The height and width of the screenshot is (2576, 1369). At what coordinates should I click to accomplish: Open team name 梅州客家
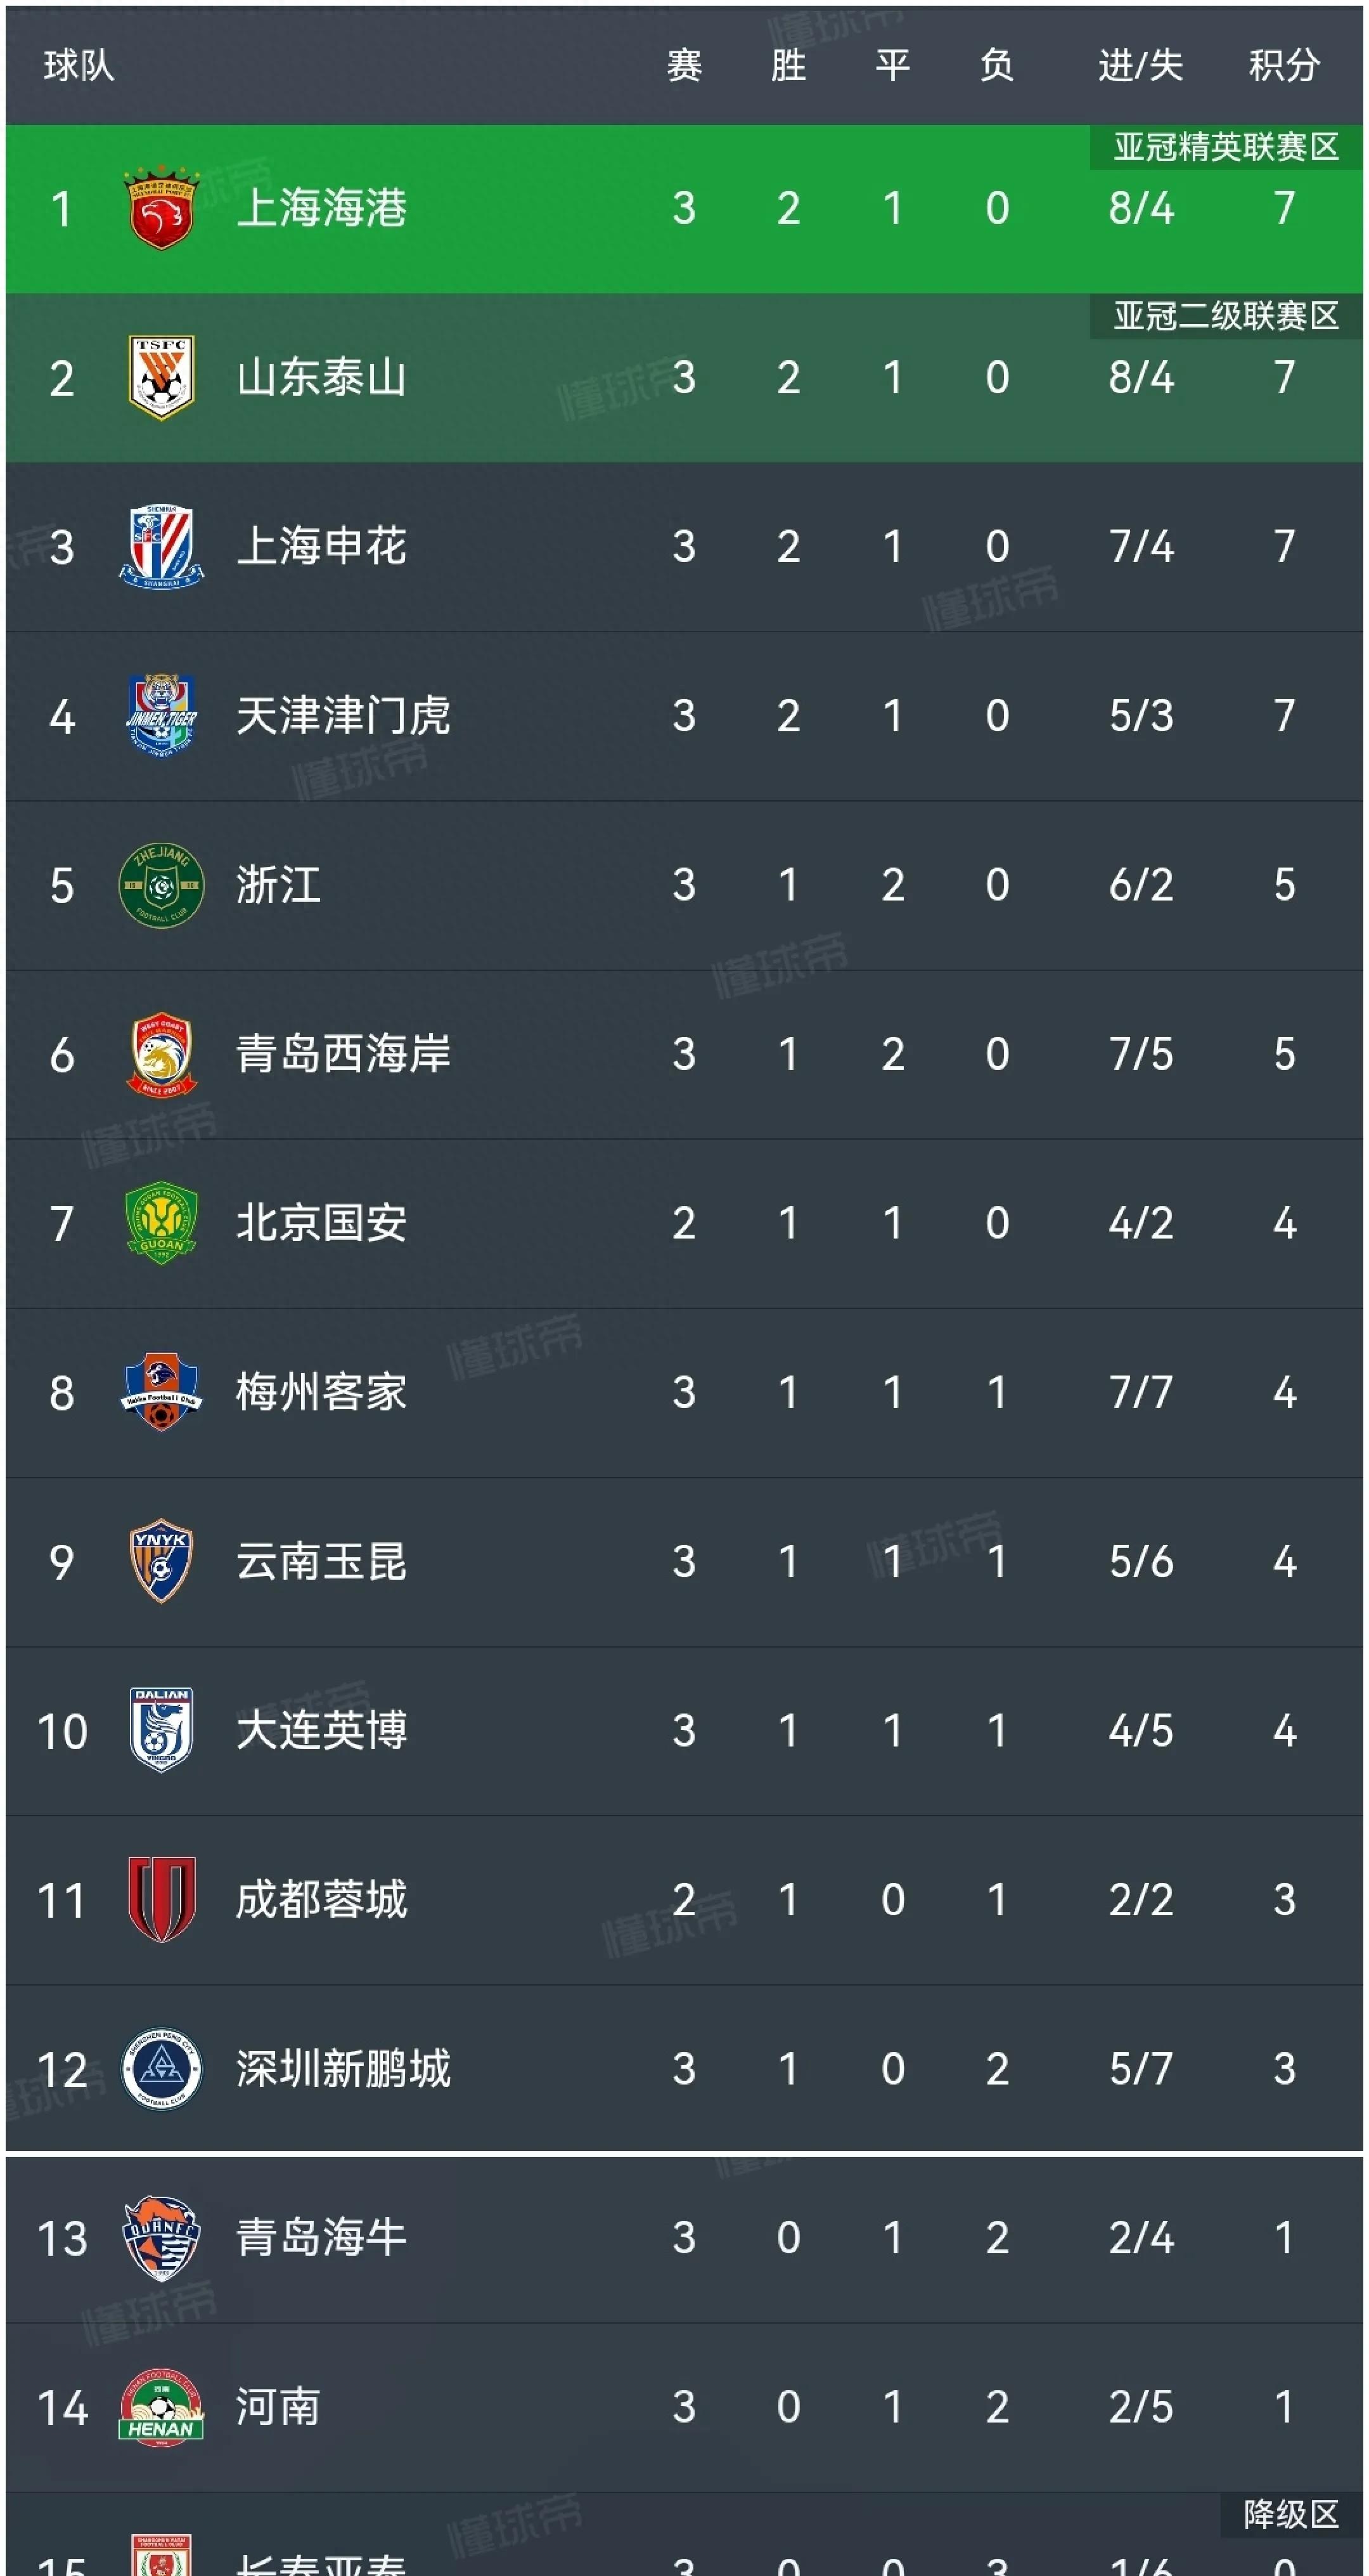tap(321, 1392)
